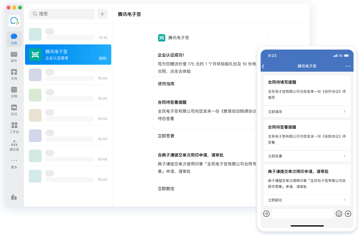363x240 pixels.
Task: Select the 腾讯电子签 conversation
Action: click(68, 55)
